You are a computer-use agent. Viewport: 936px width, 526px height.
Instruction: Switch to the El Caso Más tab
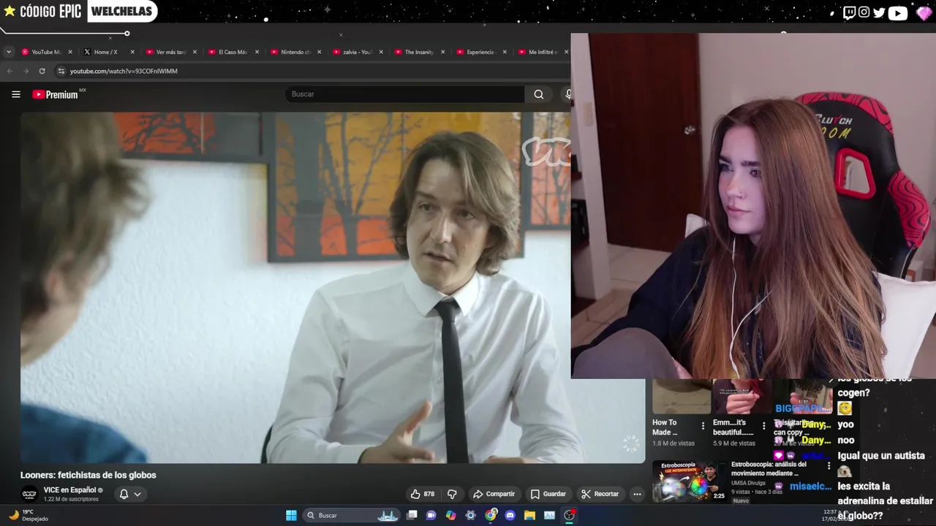[x=232, y=52]
